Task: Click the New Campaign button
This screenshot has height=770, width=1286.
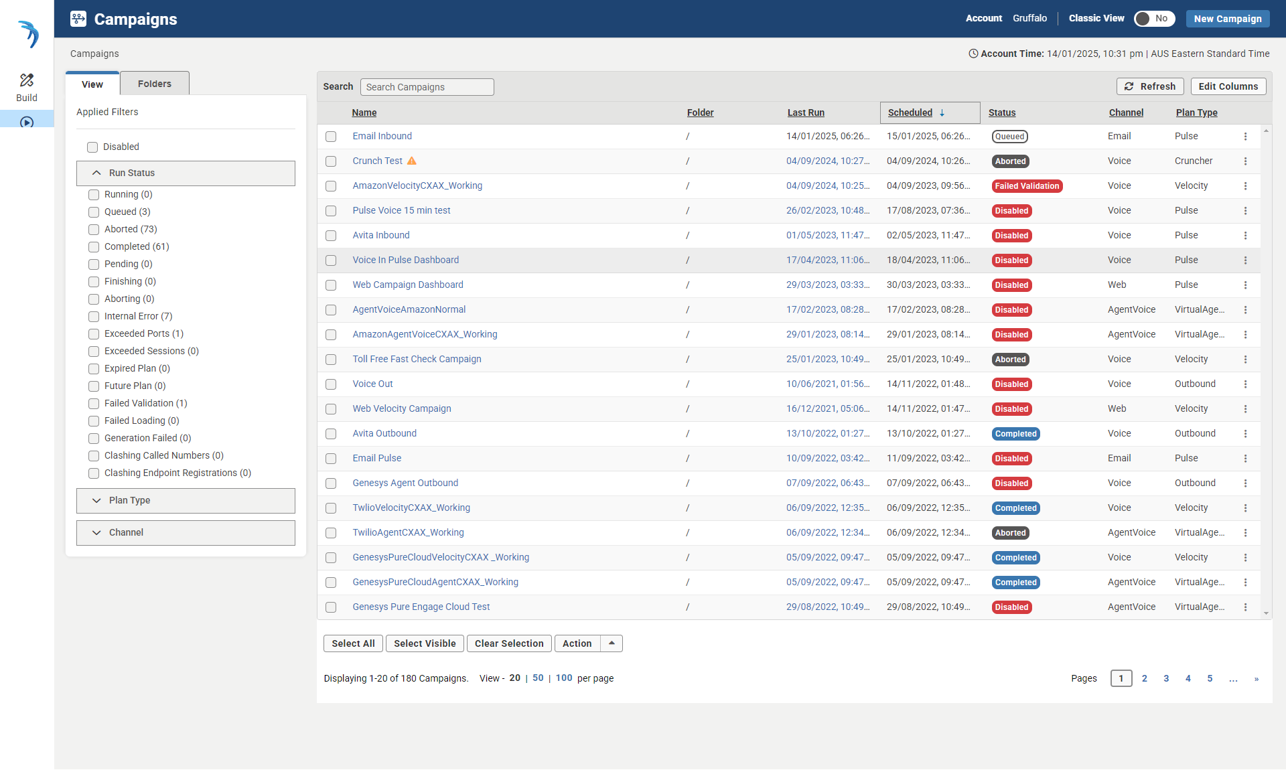Action: click(x=1227, y=19)
